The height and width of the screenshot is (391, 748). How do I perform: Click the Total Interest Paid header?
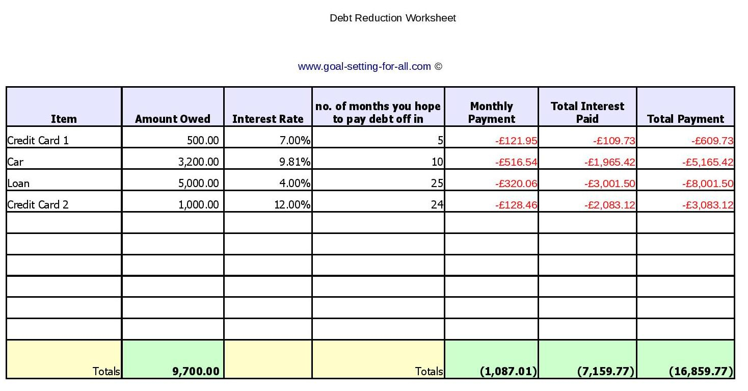click(x=586, y=112)
